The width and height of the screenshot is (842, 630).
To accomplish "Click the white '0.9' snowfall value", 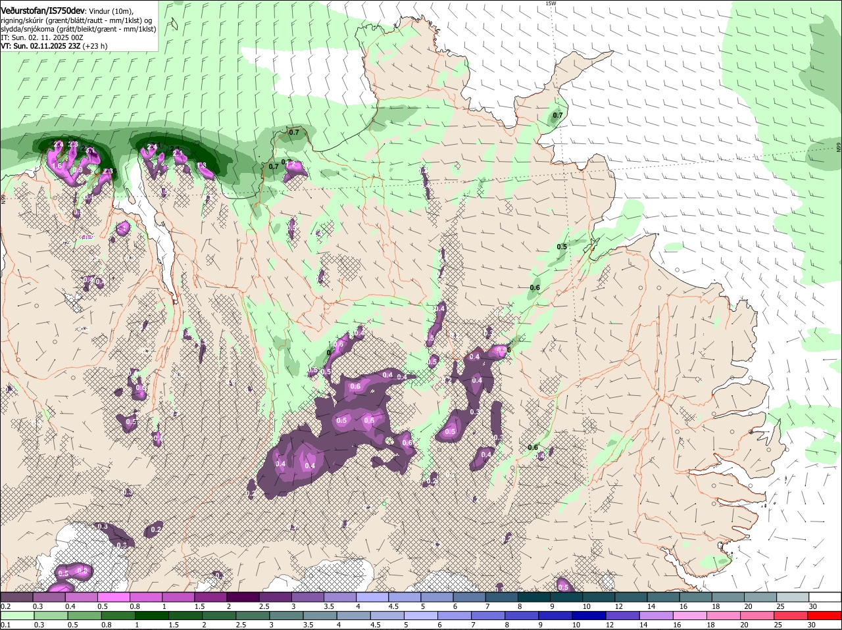I will click(x=78, y=170).
